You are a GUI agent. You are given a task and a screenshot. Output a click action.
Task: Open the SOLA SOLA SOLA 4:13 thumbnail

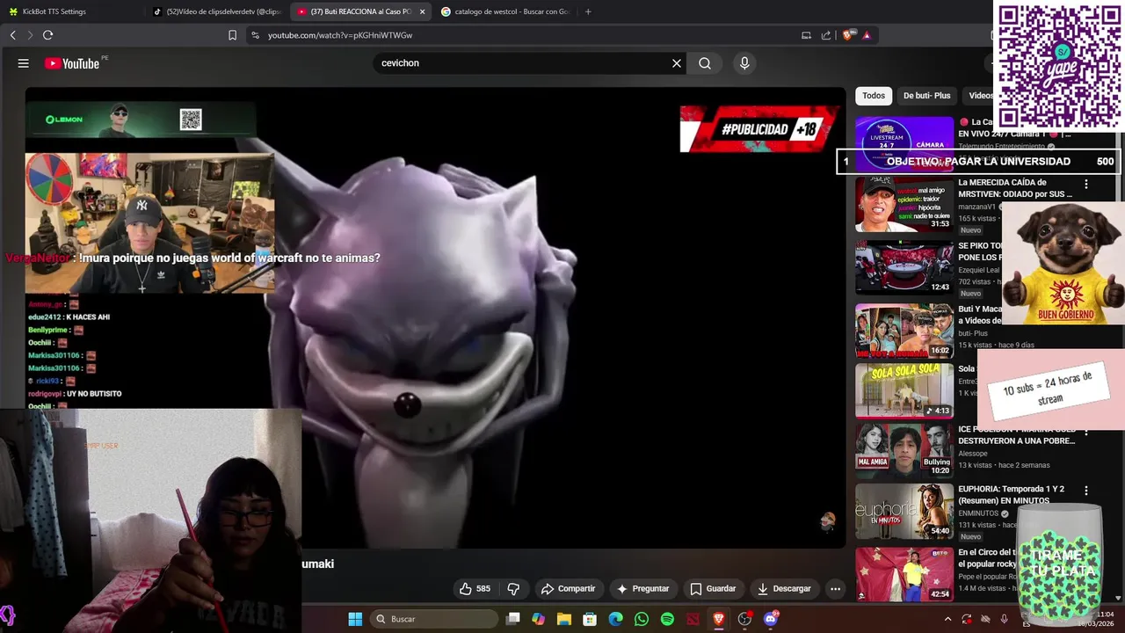coord(904,390)
